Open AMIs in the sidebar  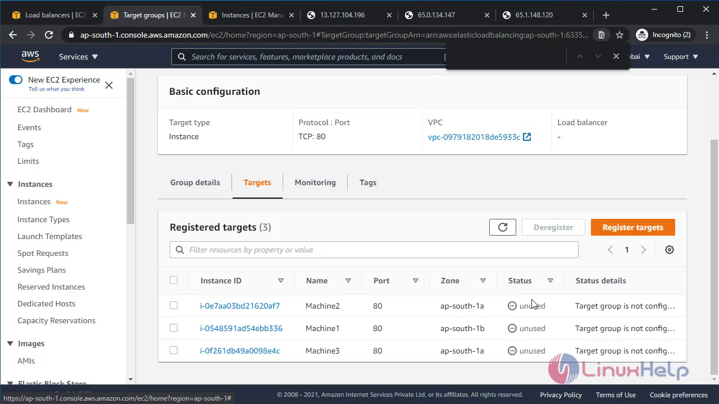point(26,361)
